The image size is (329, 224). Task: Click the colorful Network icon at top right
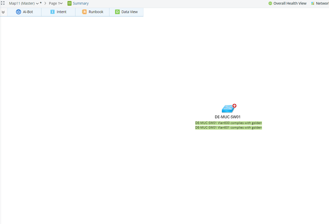click(x=313, y=3)
